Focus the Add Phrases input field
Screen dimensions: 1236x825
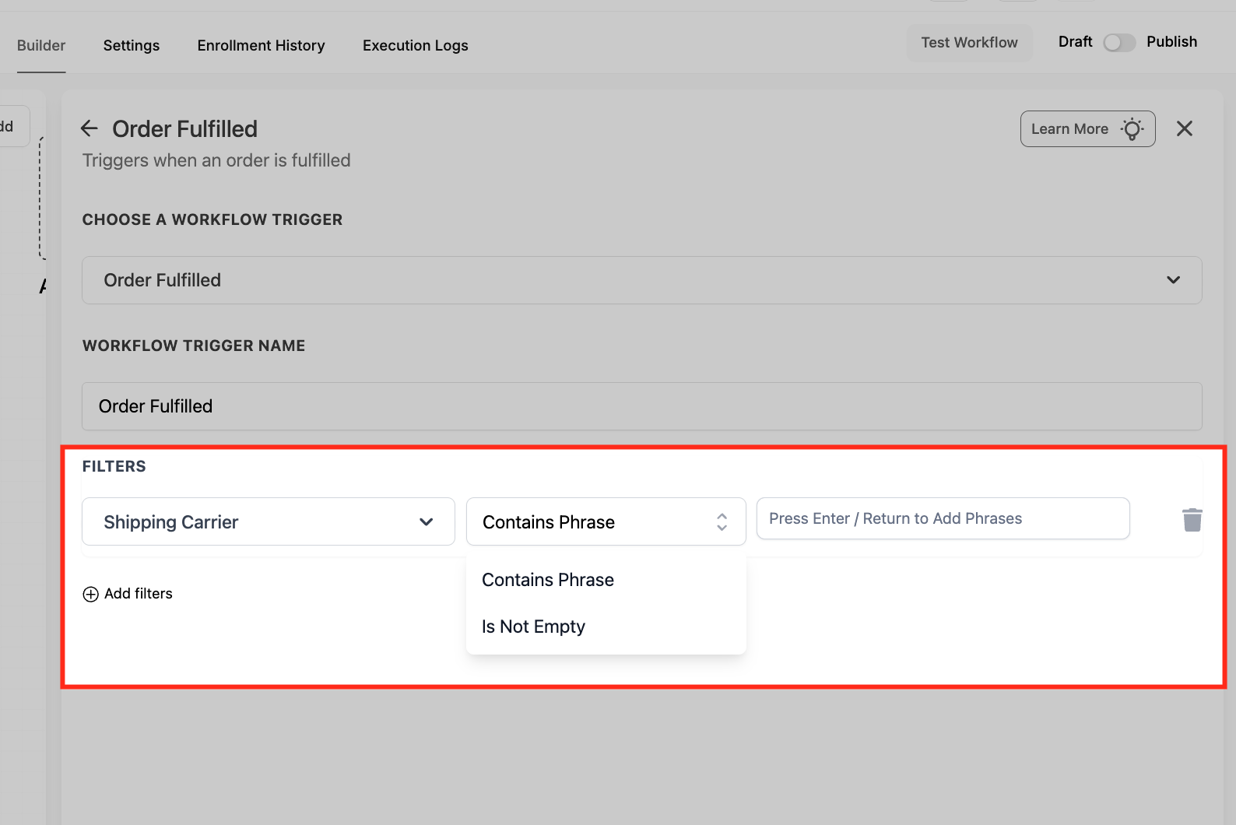[x=943, y=518]
